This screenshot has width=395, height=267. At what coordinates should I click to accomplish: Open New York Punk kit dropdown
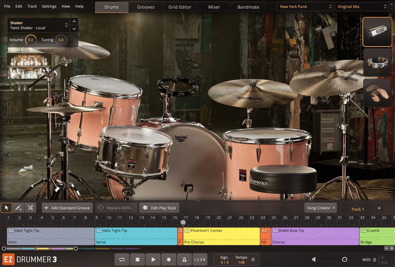point(305,6)
